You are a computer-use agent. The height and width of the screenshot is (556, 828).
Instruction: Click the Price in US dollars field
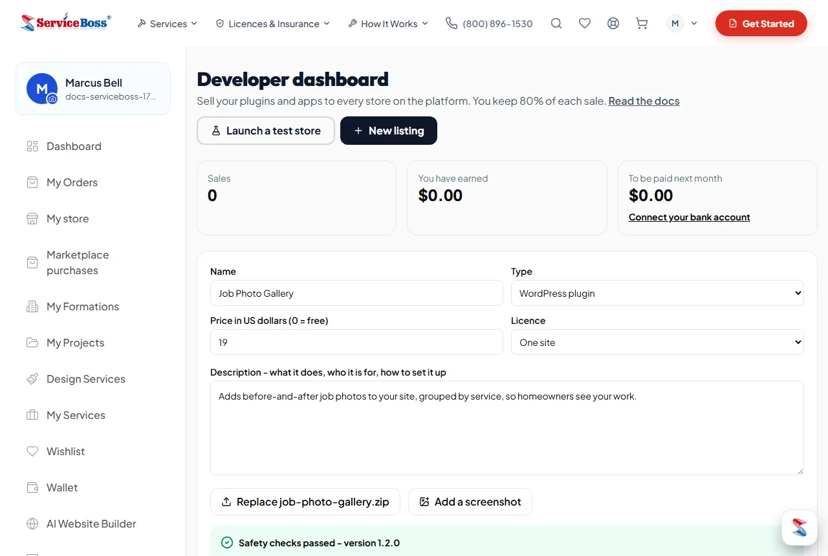pyautogui.click(x=356, y=342)
